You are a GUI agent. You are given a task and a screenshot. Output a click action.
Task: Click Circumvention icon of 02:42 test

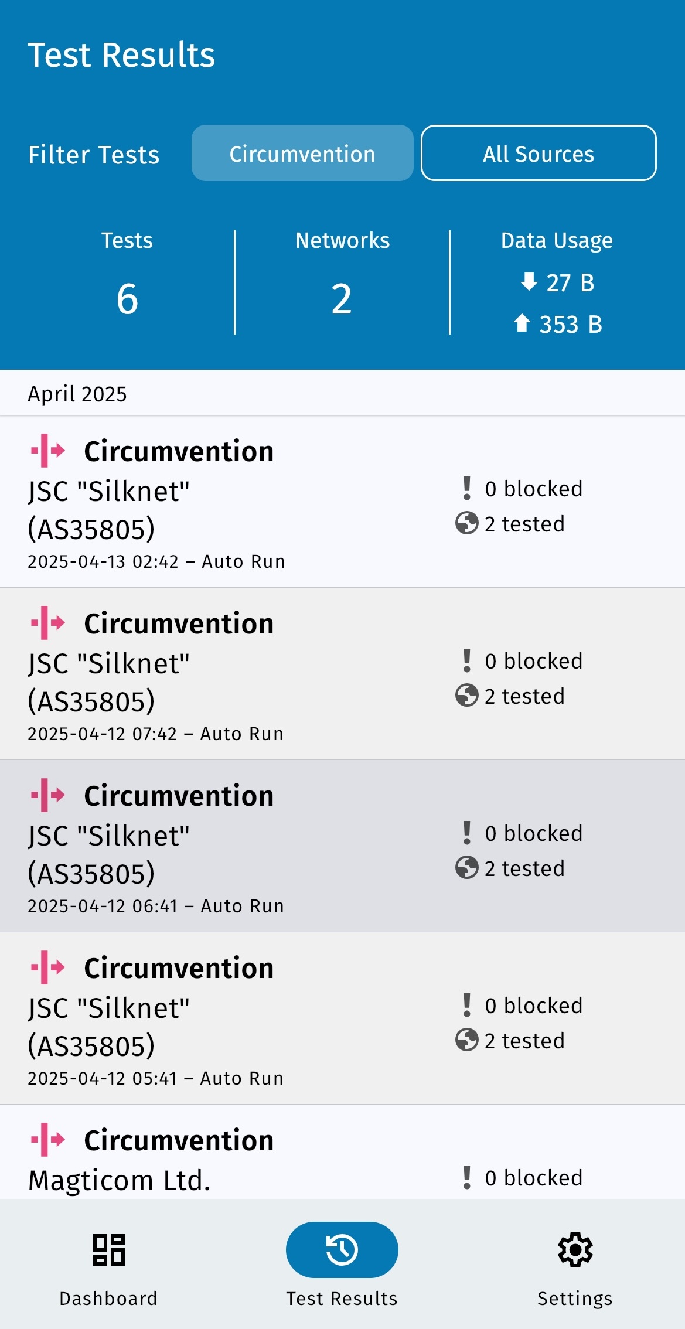point(48,451)
